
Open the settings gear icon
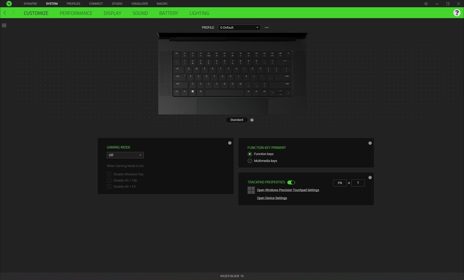click(x=426, y=4)
